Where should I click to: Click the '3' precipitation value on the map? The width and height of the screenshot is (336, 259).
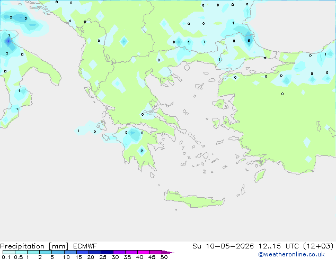coord(25,18)
